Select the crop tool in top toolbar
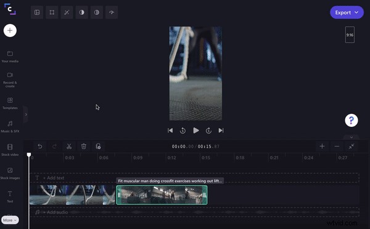The height and width of the screenshot is (229, 370). pyautogui.click(x=52, y=12)
